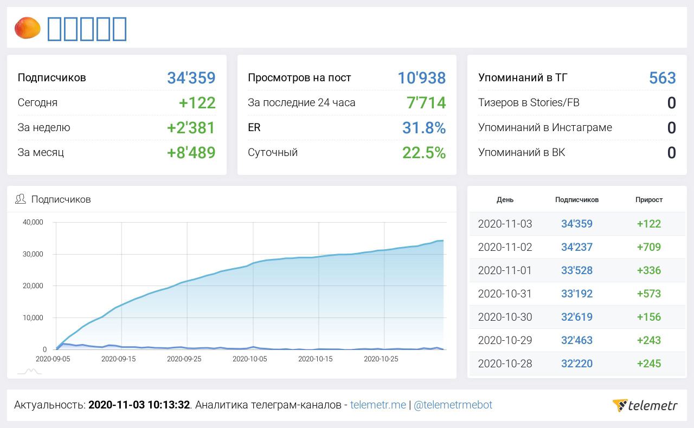Screen dimensions: 694x428
Task: Click the channel title next to the mango
Action: tap(87, 29)
